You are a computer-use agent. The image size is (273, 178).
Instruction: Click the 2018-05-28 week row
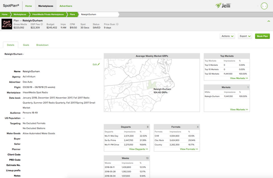(x=127, y=171)
